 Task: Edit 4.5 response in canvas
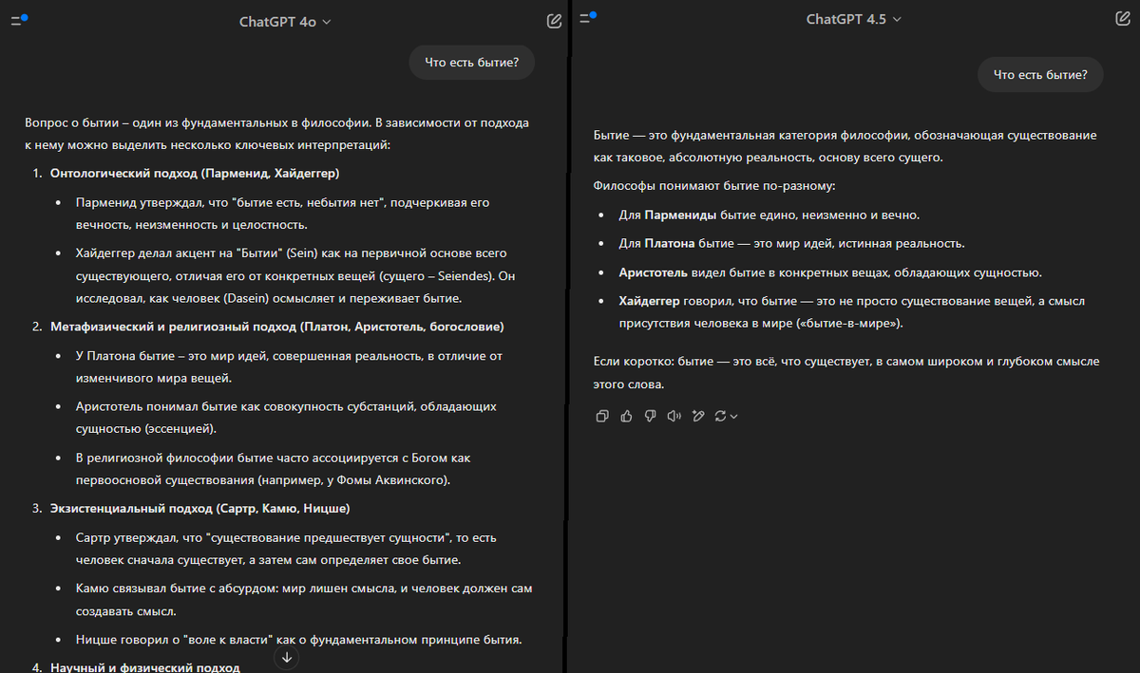coord(698,416)
